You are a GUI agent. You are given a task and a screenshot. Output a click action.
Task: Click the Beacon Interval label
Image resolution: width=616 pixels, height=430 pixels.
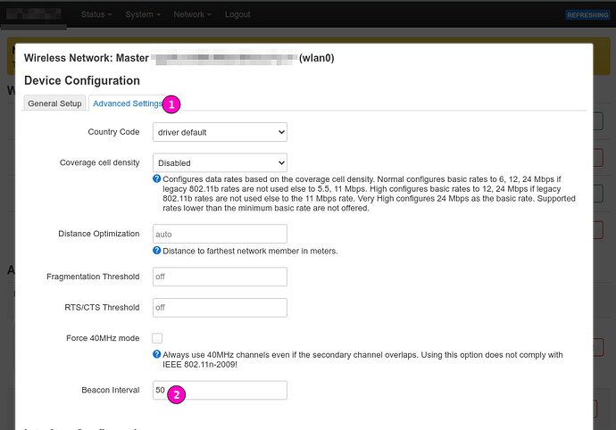click(111, 390)
